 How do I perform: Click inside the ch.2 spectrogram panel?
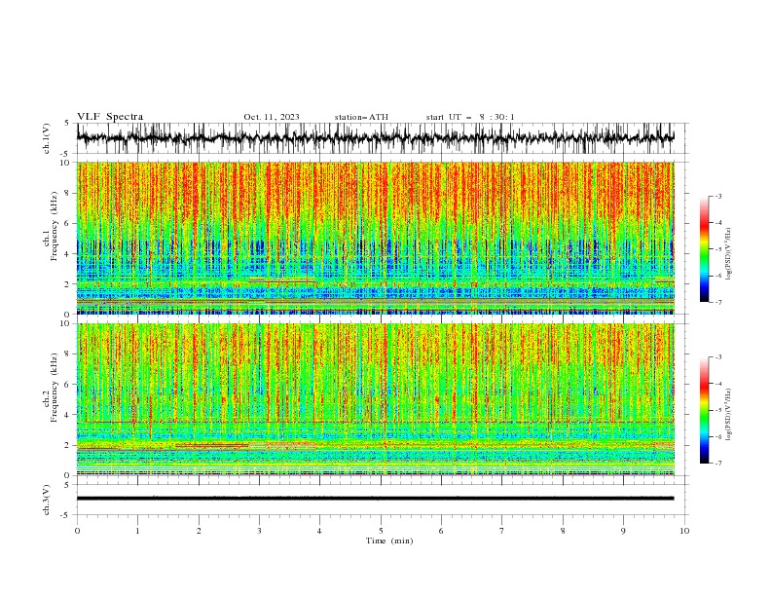coord(376,399)
